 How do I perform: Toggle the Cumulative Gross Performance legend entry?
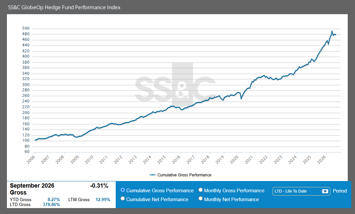tap(180, 175)
